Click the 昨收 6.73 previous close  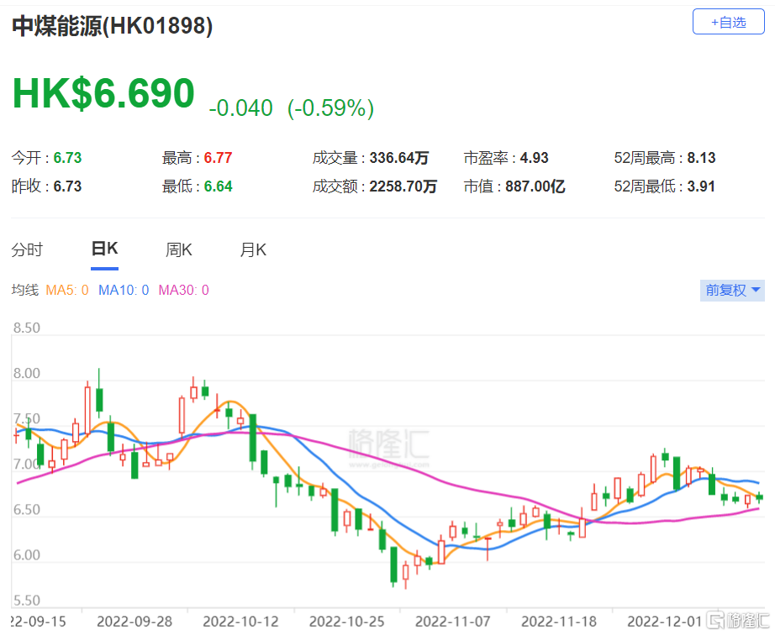click(46, 186)
